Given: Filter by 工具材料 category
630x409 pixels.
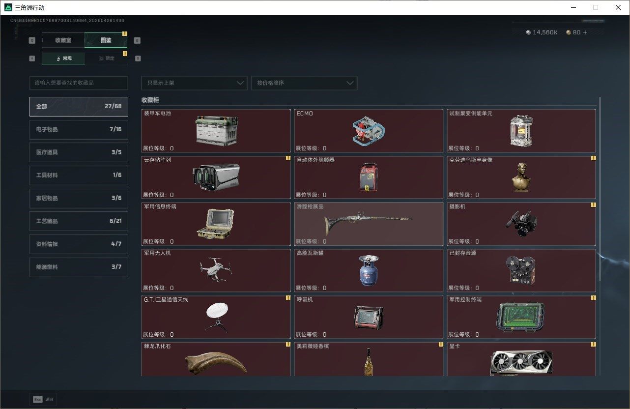Looking at the screenshot, I should [x=79, y=175].
